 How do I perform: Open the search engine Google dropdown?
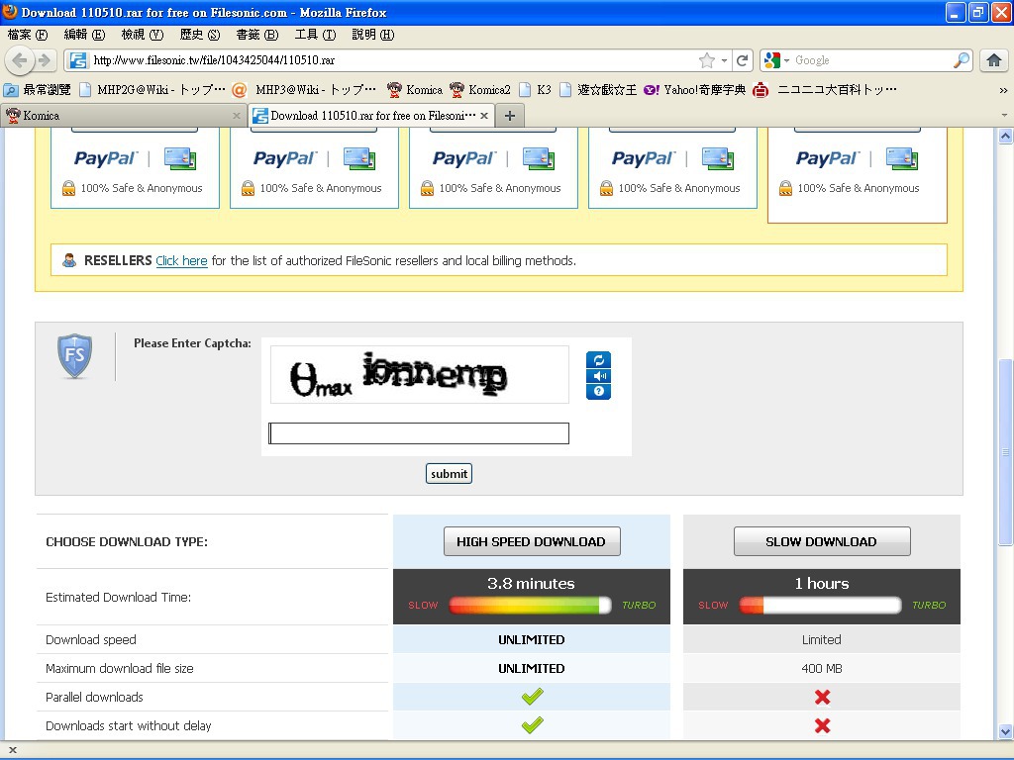[777, 60]
